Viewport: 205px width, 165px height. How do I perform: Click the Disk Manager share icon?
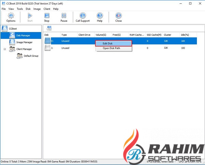12,35
